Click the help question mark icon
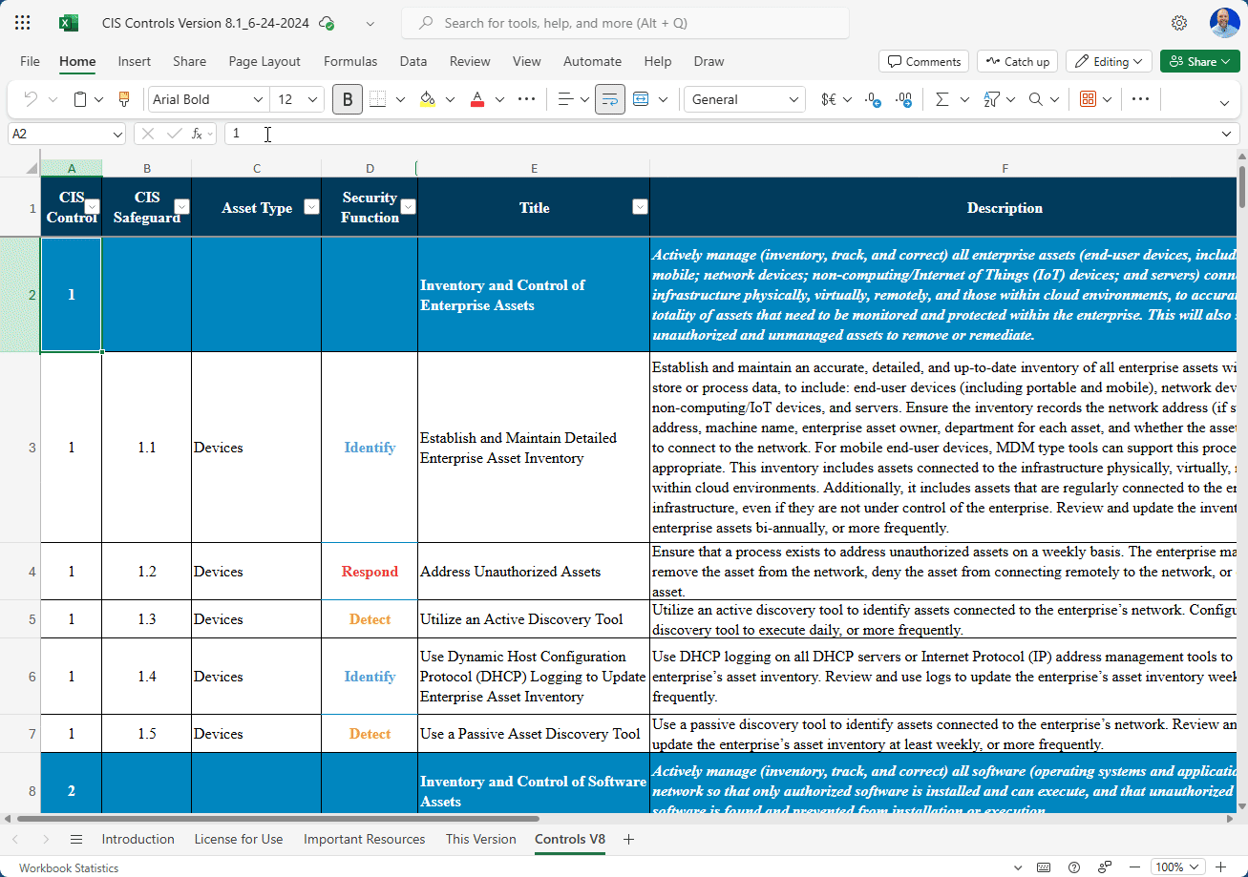Screen dimensions: 1248x877 tap(1074, 867)
